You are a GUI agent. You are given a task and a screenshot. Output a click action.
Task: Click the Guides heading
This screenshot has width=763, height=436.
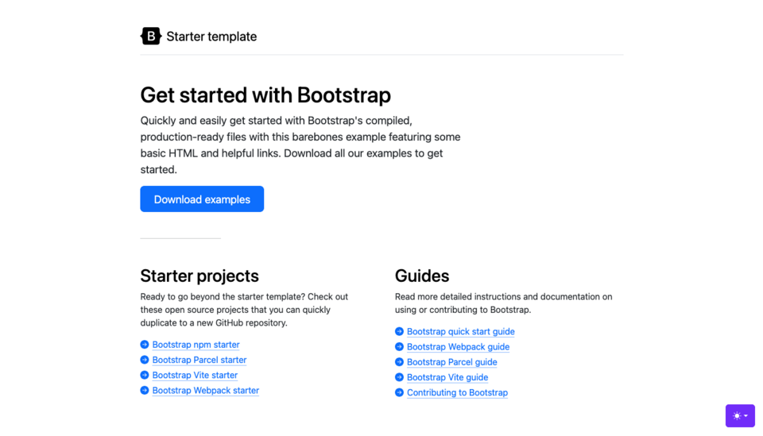coord(422,276)
